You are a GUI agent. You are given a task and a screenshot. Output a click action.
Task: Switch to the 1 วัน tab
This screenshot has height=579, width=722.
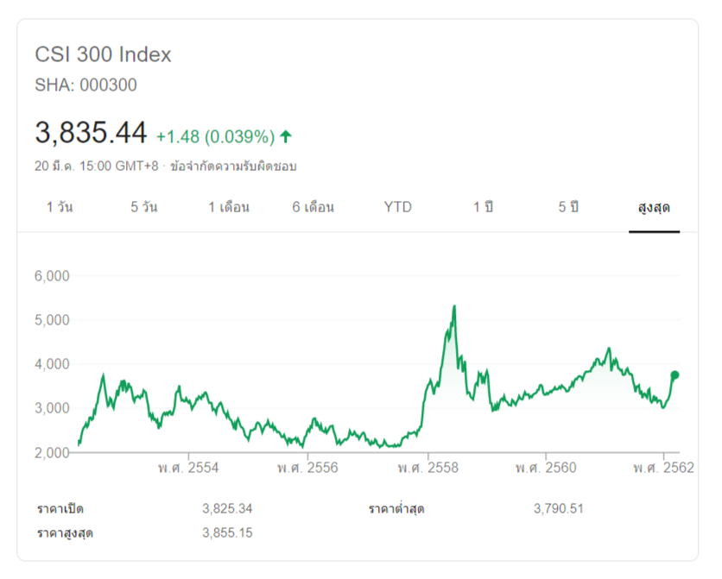[x=60, y=207]
